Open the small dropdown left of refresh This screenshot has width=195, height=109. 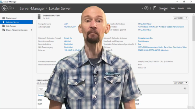(x=142, y=8)
